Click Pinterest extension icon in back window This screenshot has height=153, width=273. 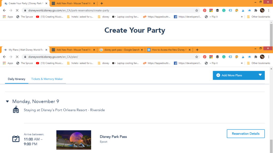(x=204, y=10)
